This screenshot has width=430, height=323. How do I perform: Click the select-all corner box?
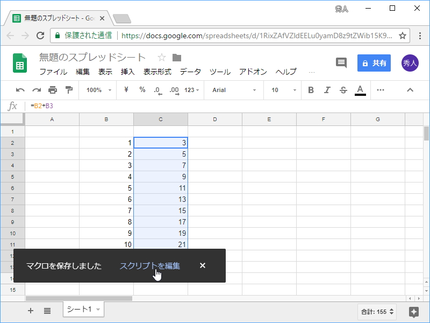tap(11, 118)
